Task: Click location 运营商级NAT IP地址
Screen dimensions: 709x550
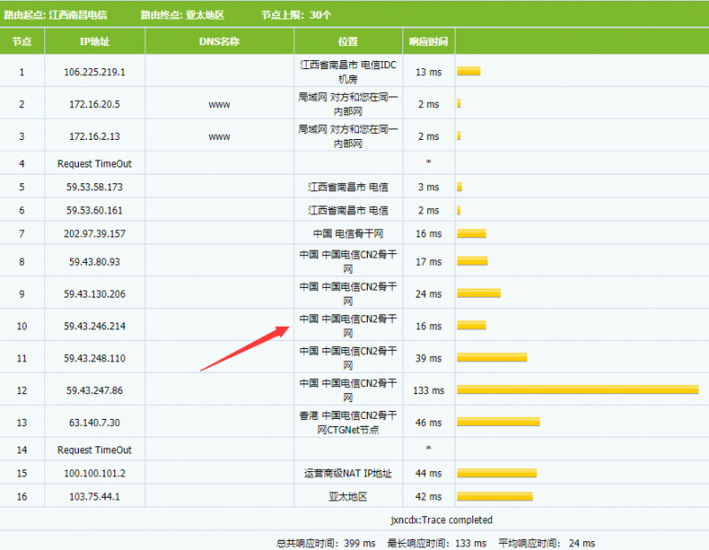Action: (x=347, y=473)
